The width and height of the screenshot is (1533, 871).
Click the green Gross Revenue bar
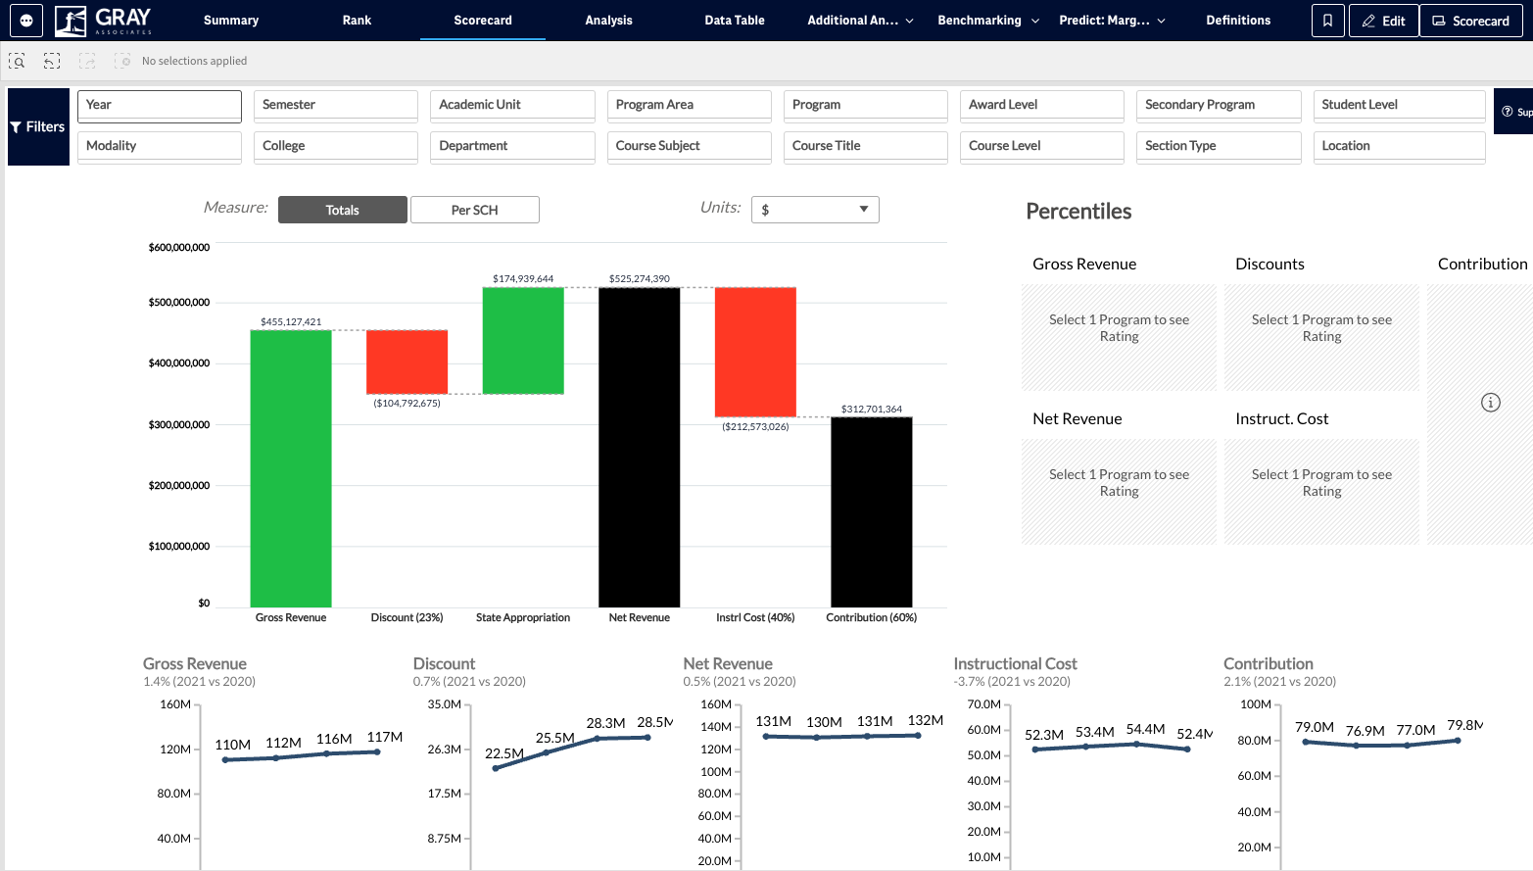pyautogui.click(x=291, y=468)
